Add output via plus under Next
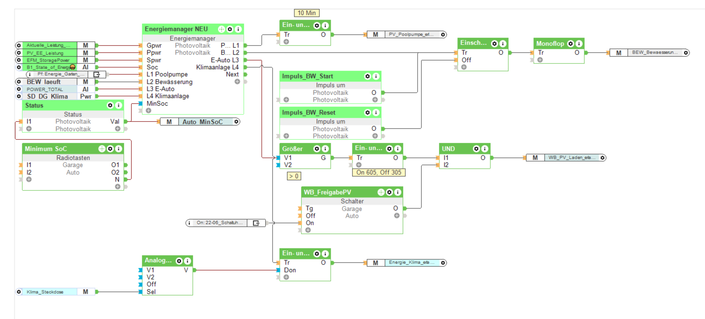The height and width of the screenshot is (319, 705). (237, 82)
